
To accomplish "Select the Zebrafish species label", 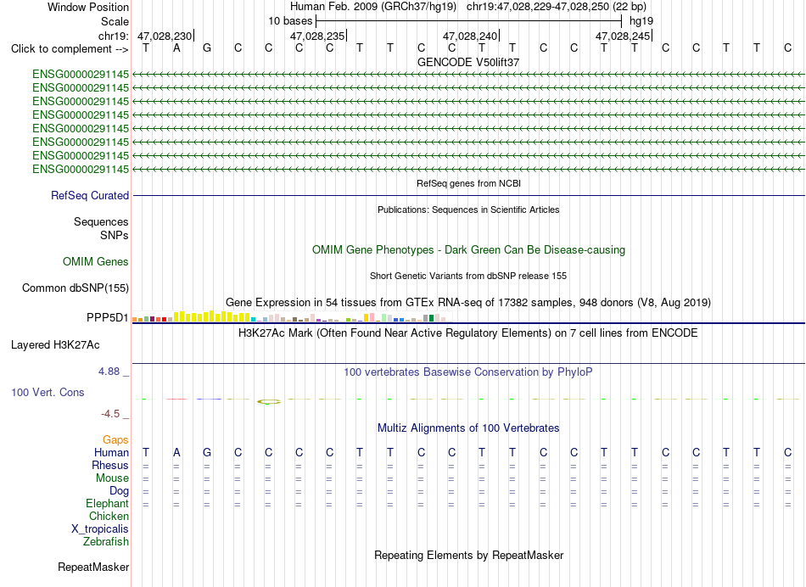I will click(106, 542).
